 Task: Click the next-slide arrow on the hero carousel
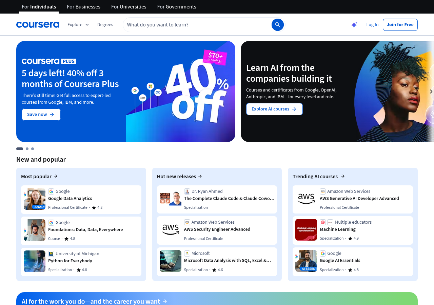pyautogui.click(x=431, y=91)
